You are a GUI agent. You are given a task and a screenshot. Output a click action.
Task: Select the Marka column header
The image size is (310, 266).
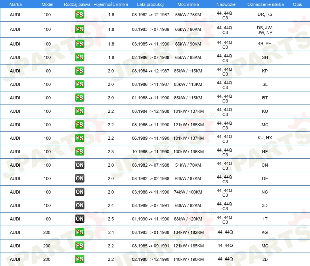[15, 4]
